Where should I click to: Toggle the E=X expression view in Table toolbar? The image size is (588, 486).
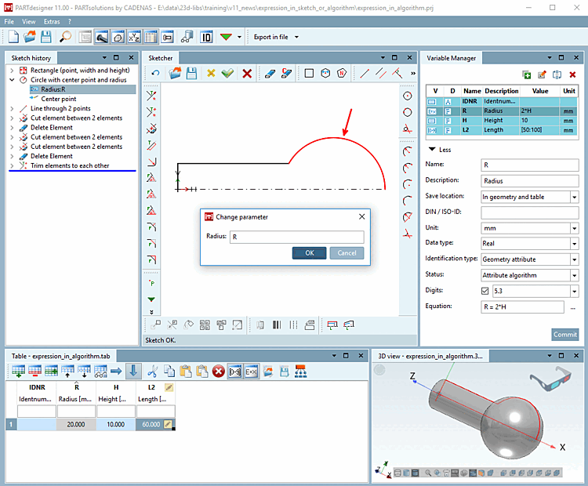(252, 372)
